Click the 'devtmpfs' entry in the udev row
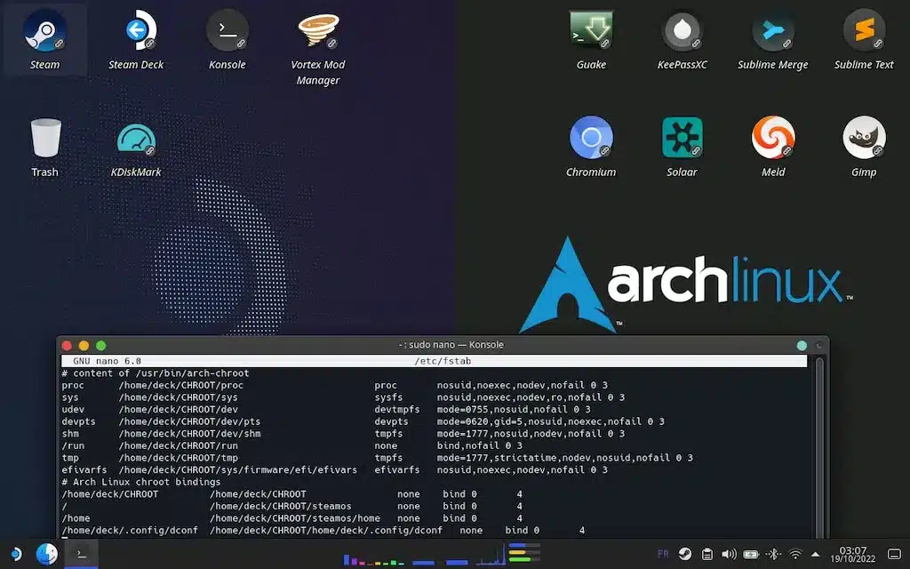The width and height of the screenshot is (910, 569). coord(397,409)
